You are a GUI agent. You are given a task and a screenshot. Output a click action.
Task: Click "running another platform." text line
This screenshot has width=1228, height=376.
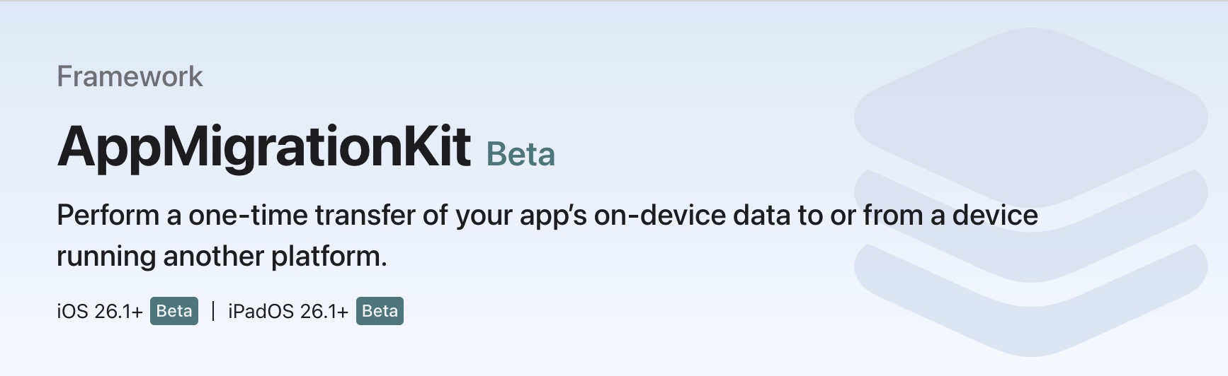pos(222,256)
